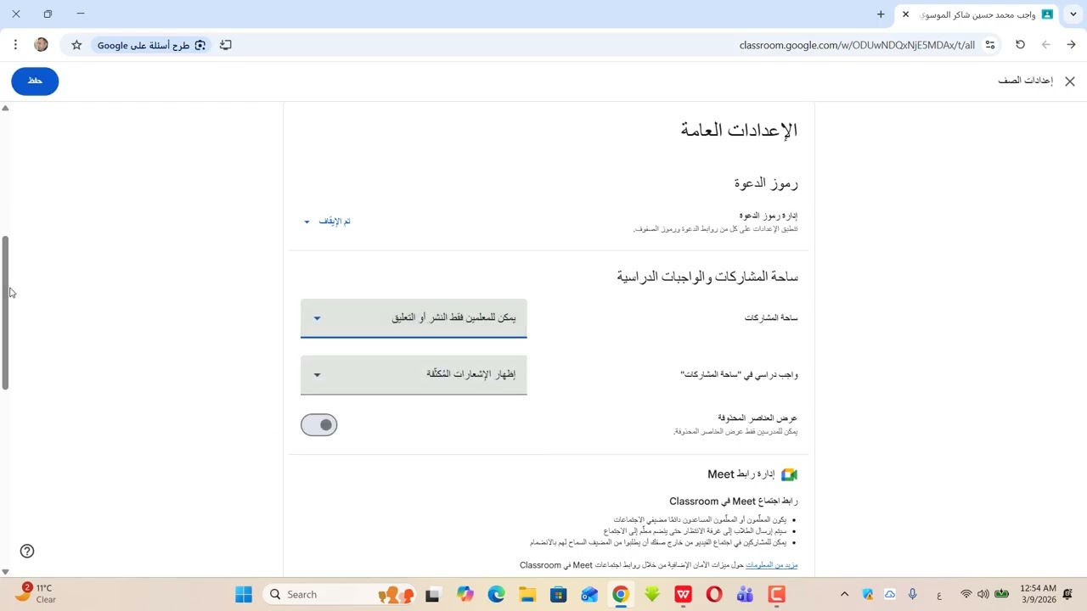This screenshot has height=611, width=1087.
Task: Switch the Arabic input language indicator
Action: [x=938, y=595]
